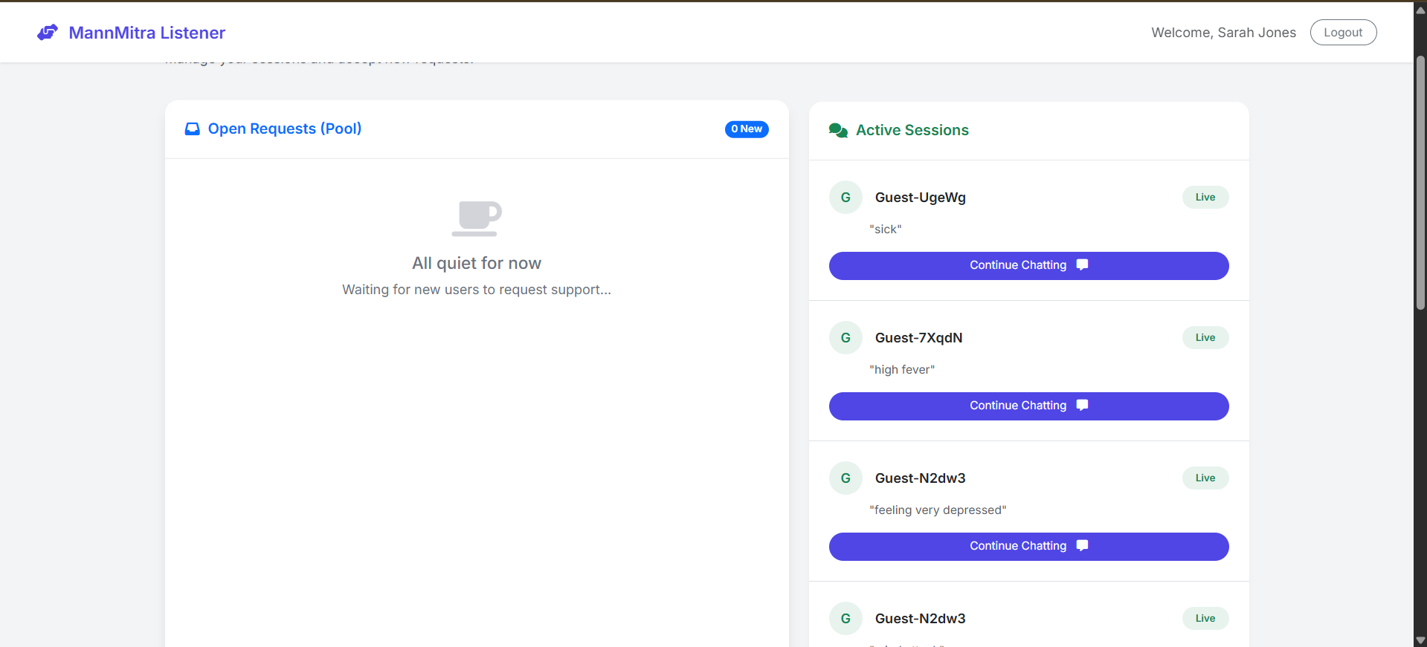Click the inbox icon beside Open Requests
This screenshot has width=1427, height=647.
tap(192, 129)
